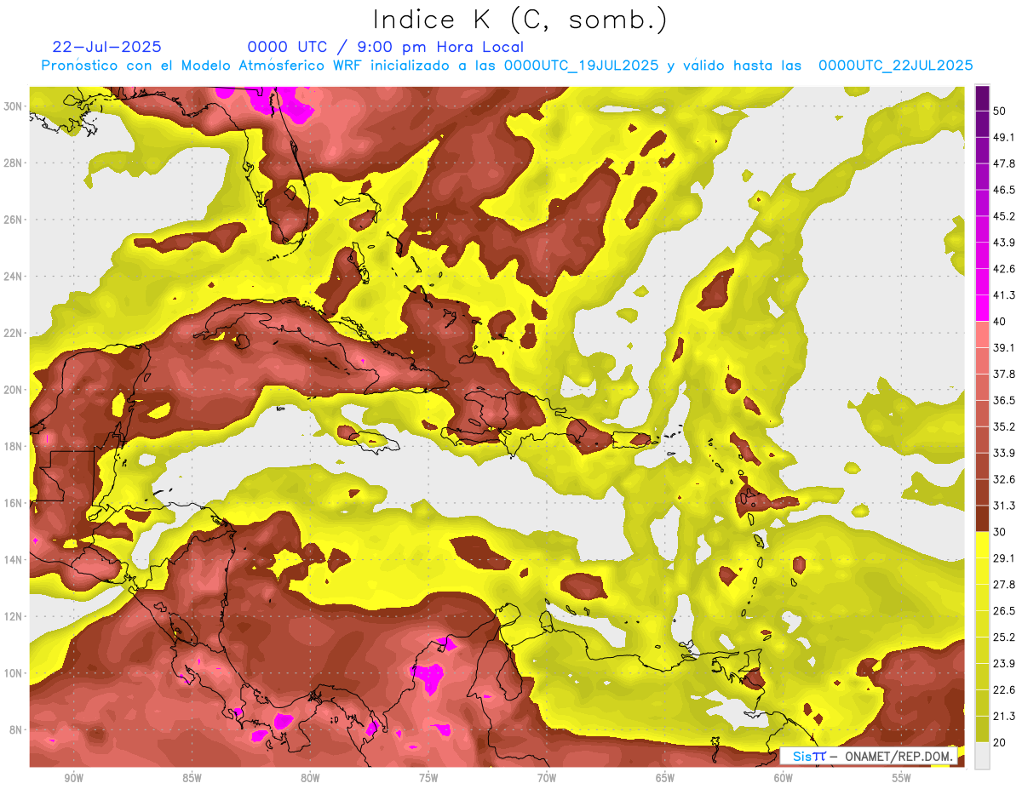Click the colorbar value '46.5'
Image resolution: width=1022 pixels, height=789 pixels.
1004,190
